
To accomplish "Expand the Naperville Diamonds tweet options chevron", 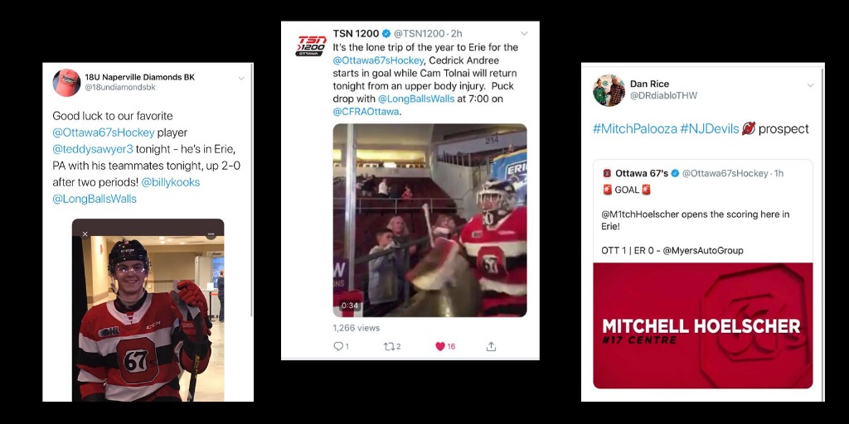I will coord(241,79).
